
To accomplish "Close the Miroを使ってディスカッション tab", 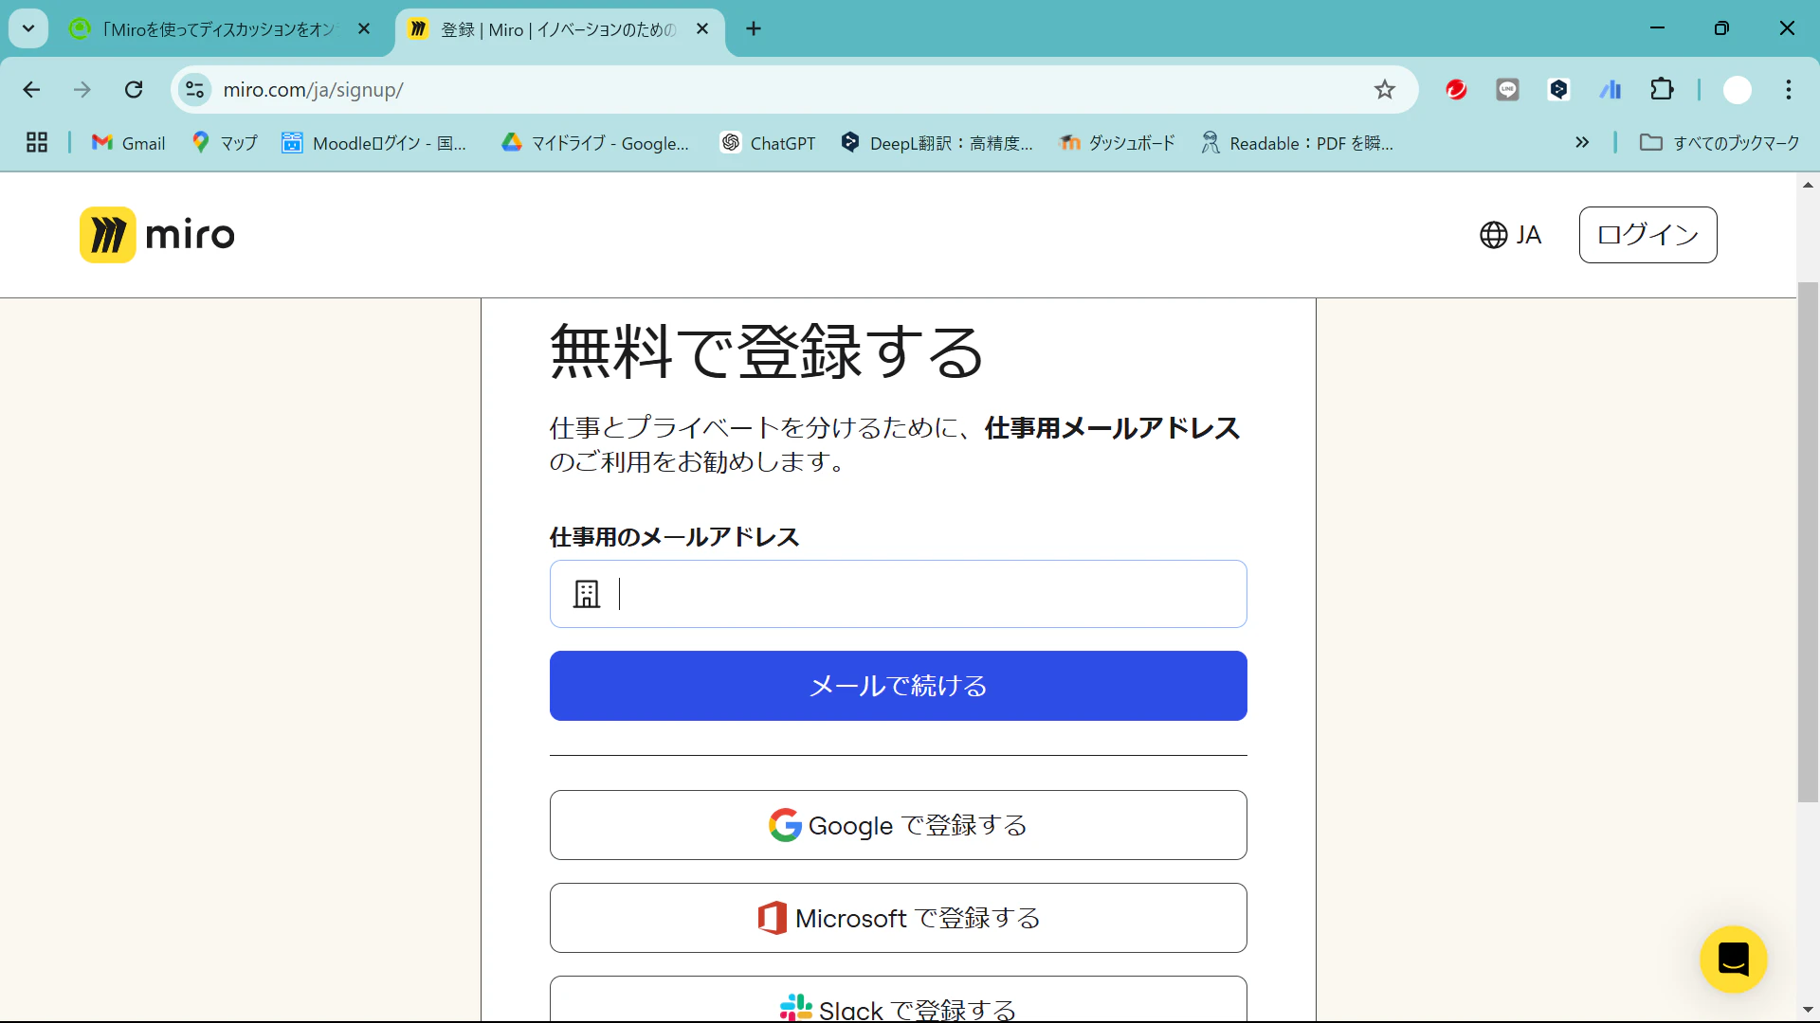I will (364, 29).
